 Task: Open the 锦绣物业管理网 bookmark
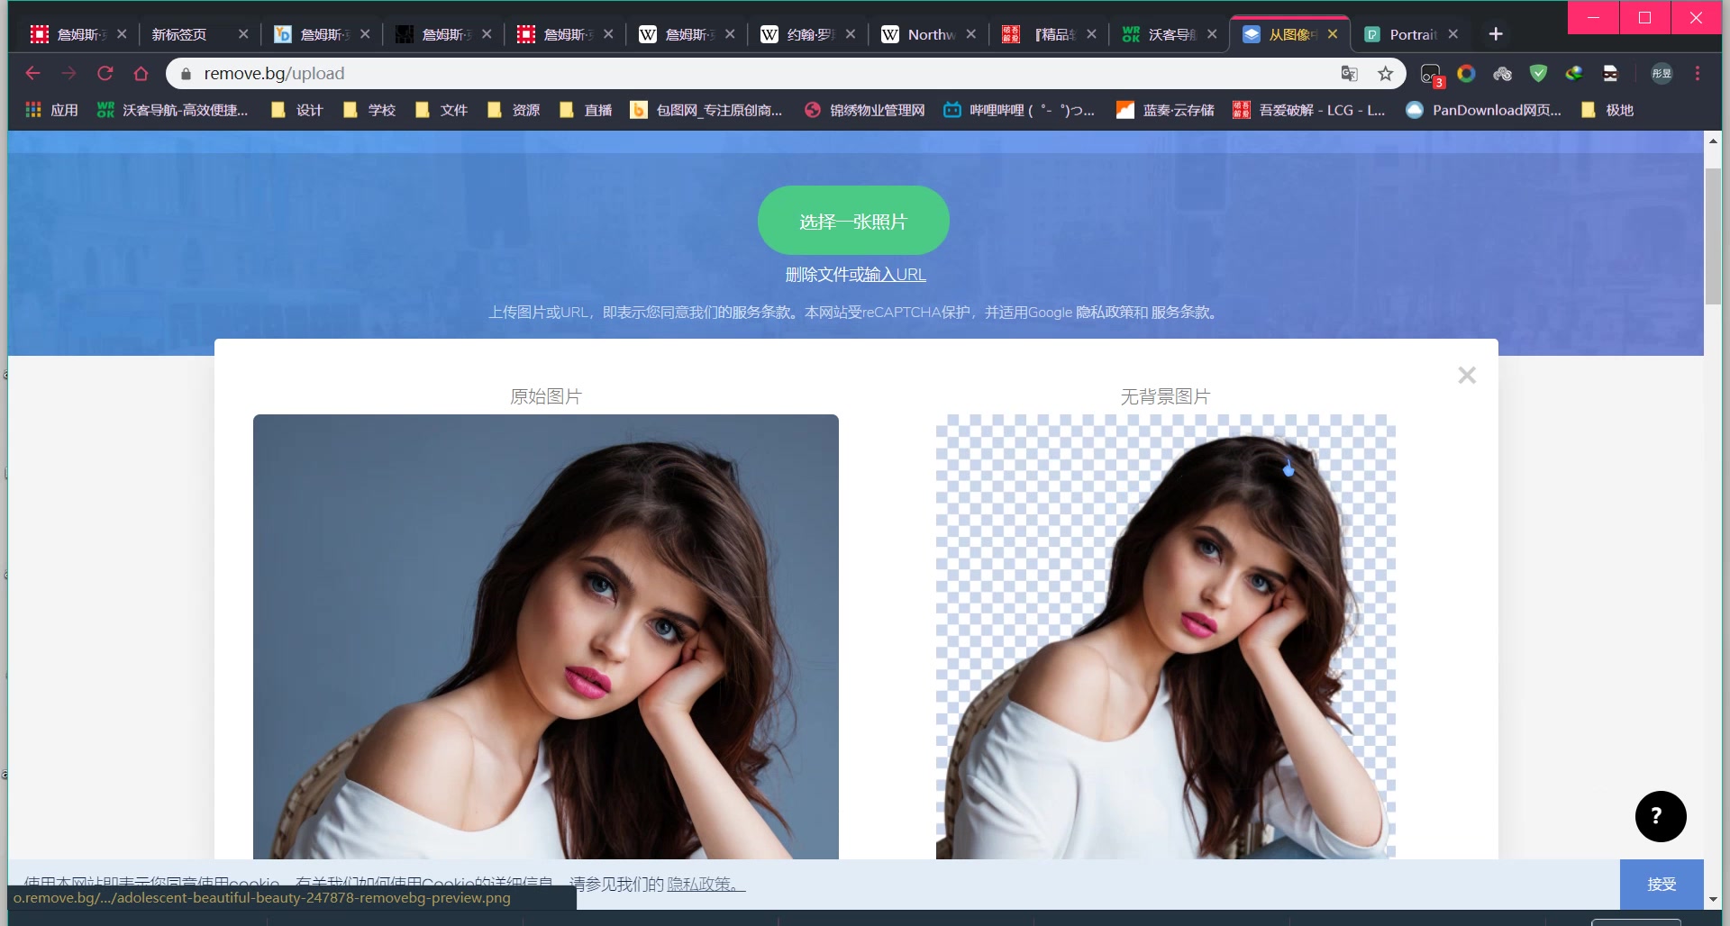coord(865,110)
